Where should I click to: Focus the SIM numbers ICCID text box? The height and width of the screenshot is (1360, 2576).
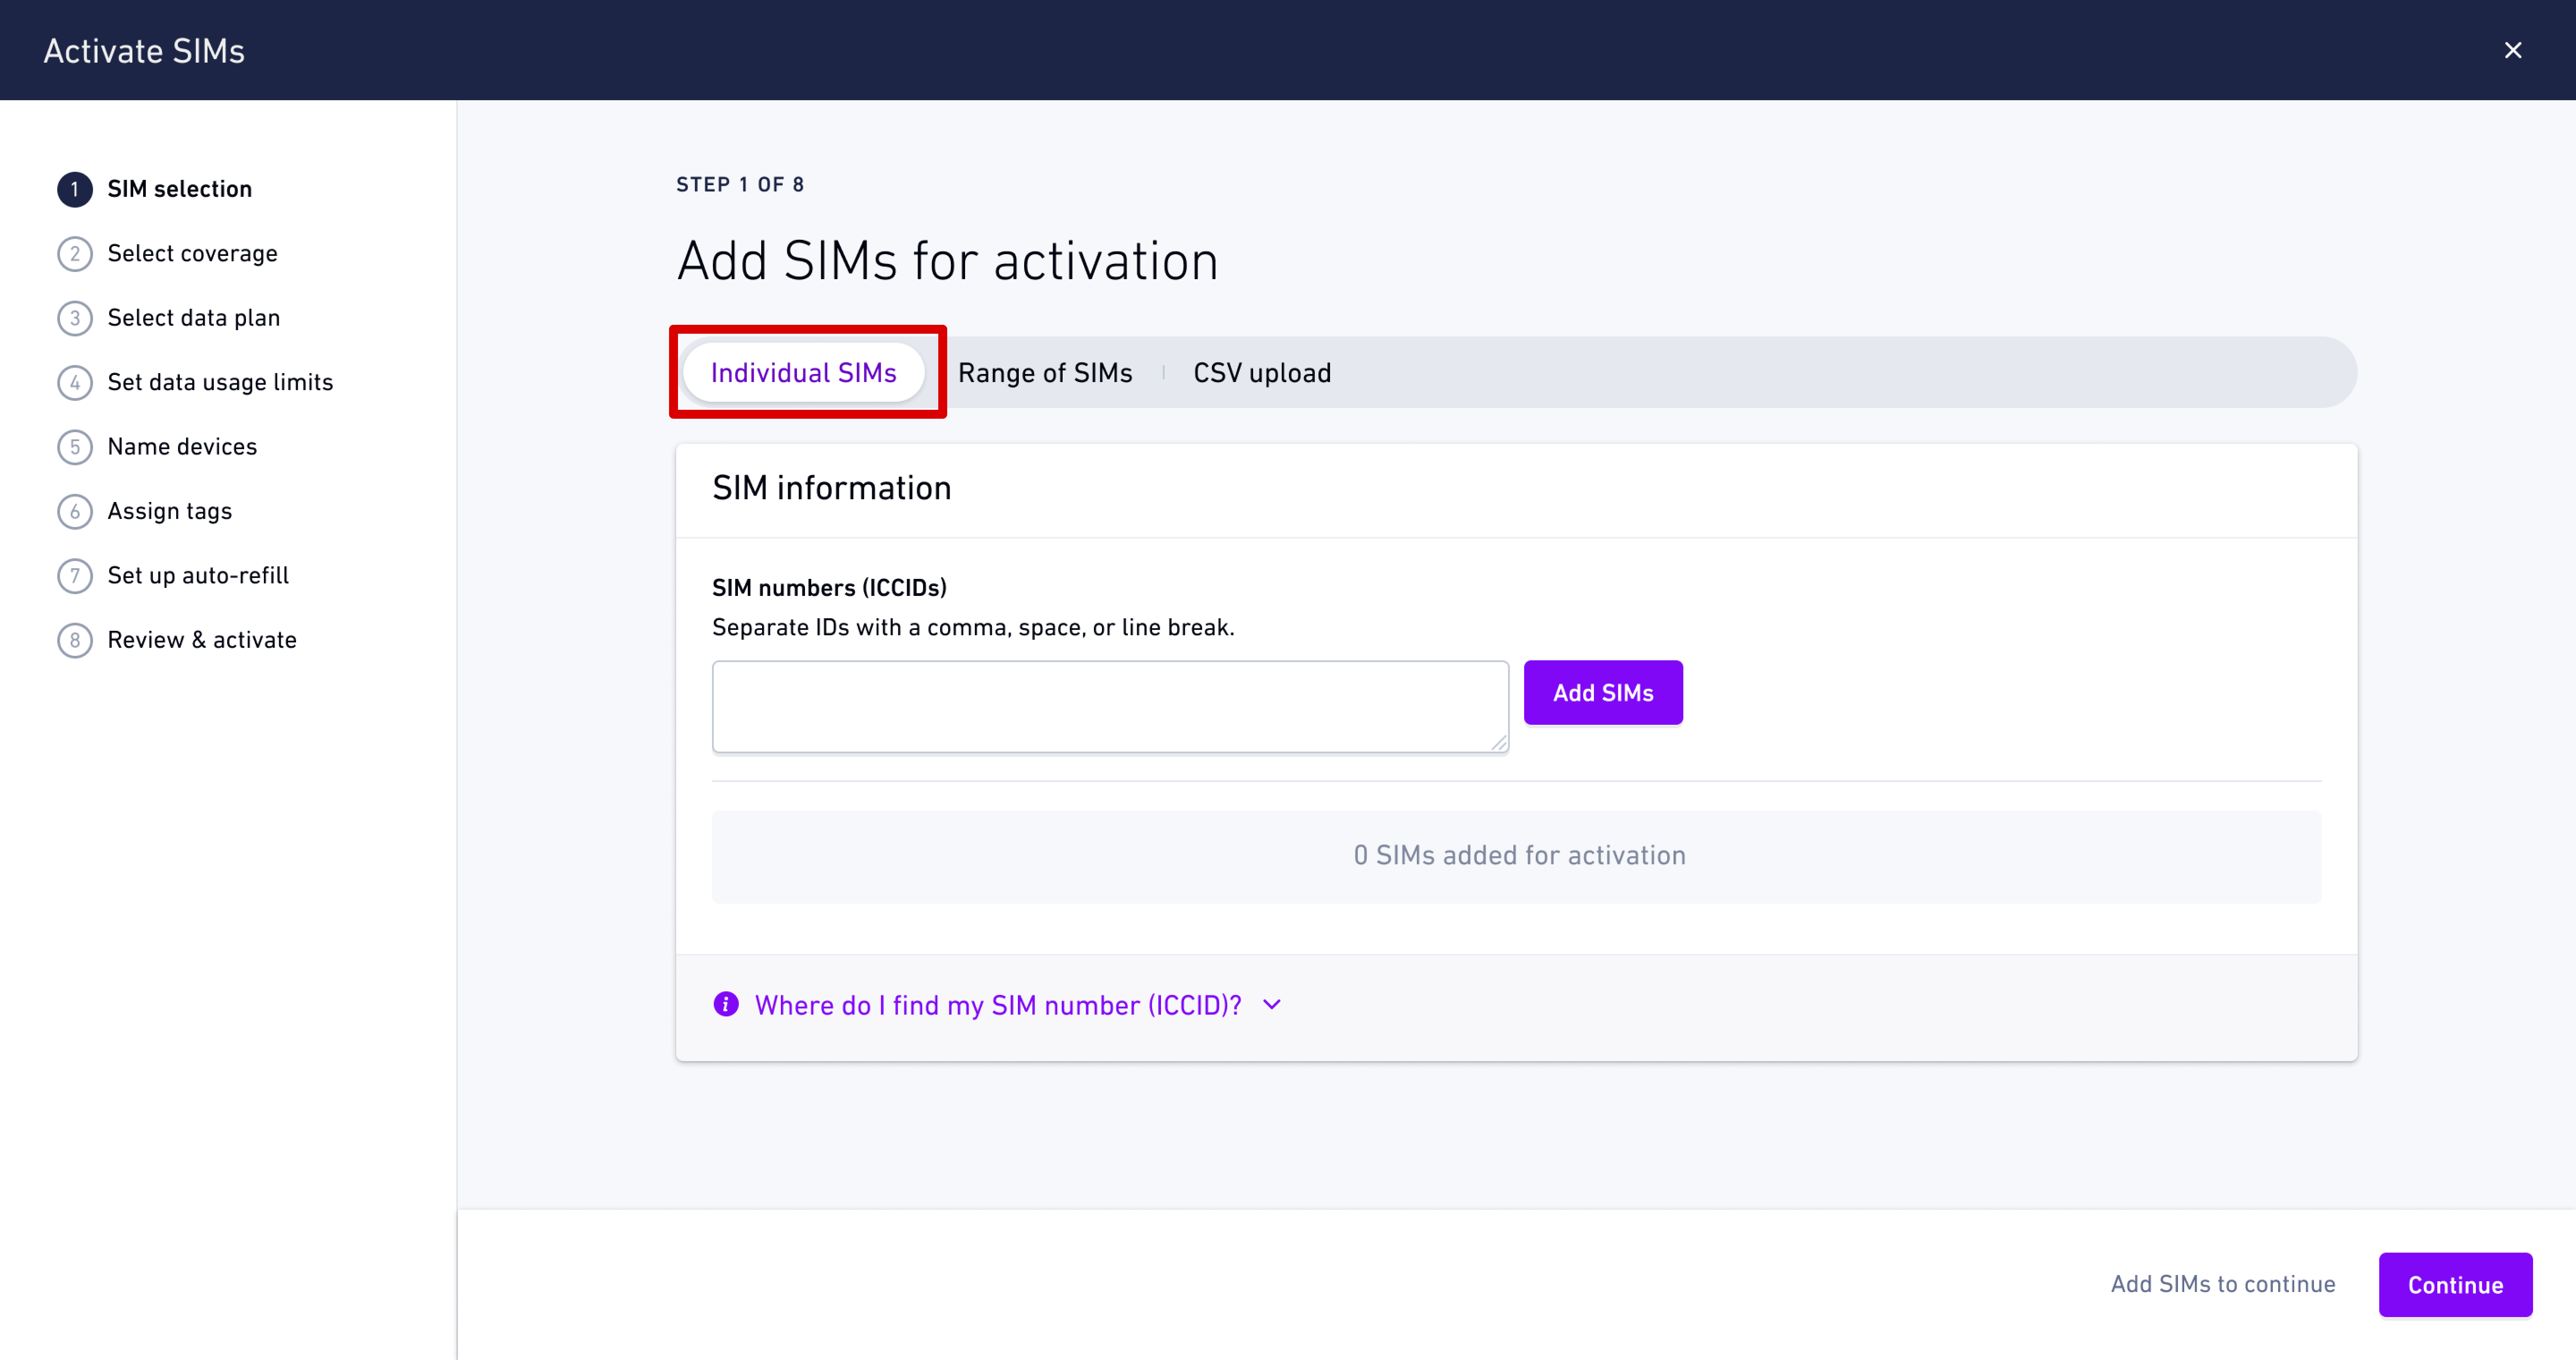[1109, 706]
